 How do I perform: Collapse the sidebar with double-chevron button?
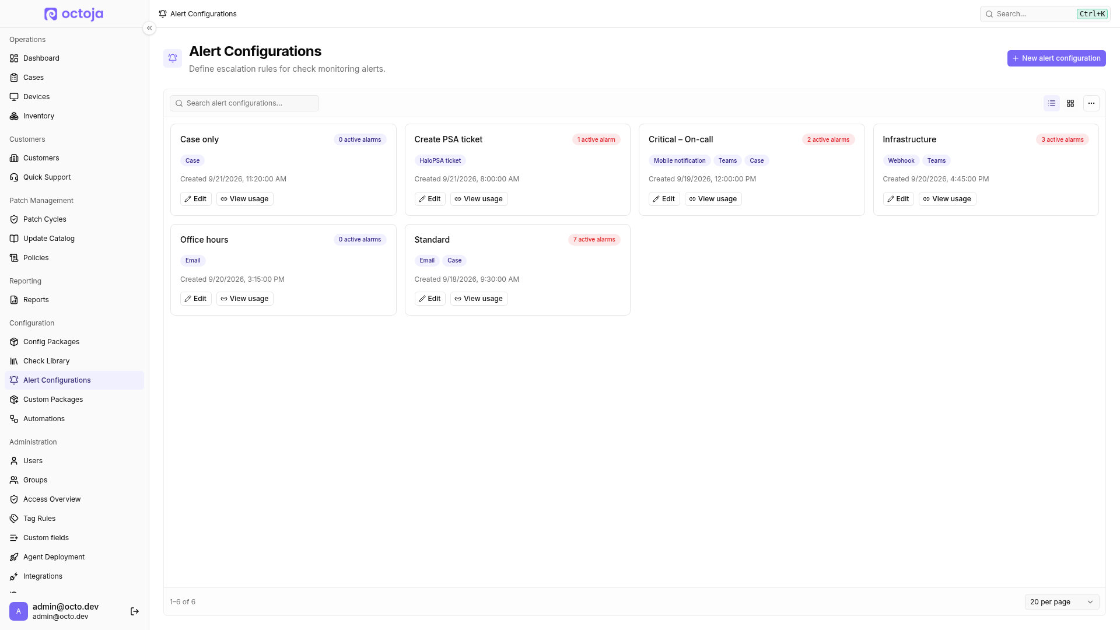(x=149, y=28)
